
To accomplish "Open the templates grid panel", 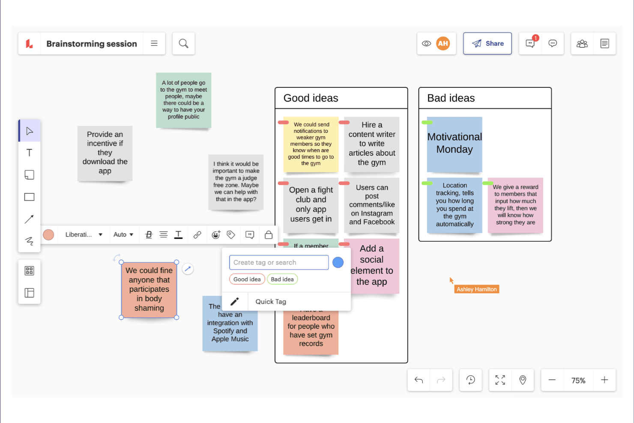I will tap(30, 271).
